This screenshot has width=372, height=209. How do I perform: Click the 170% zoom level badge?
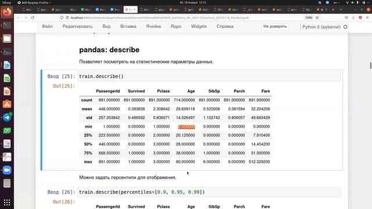tap(309, 18)
